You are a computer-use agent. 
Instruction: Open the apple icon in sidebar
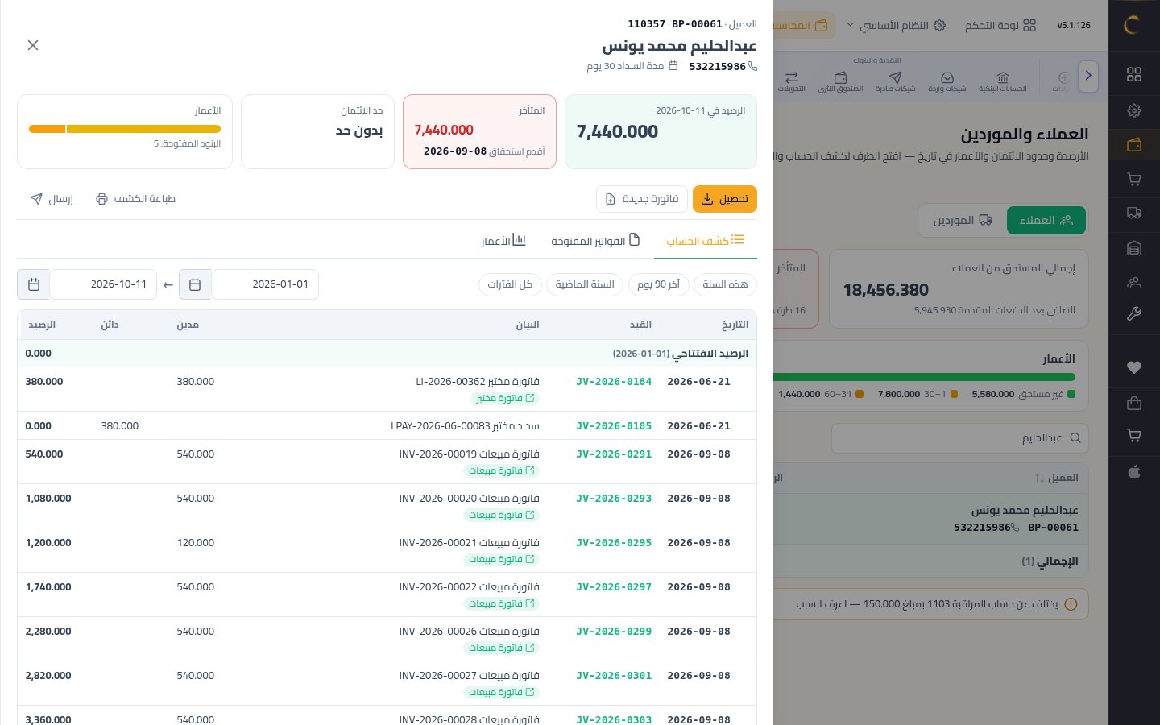coord(1134,472)
